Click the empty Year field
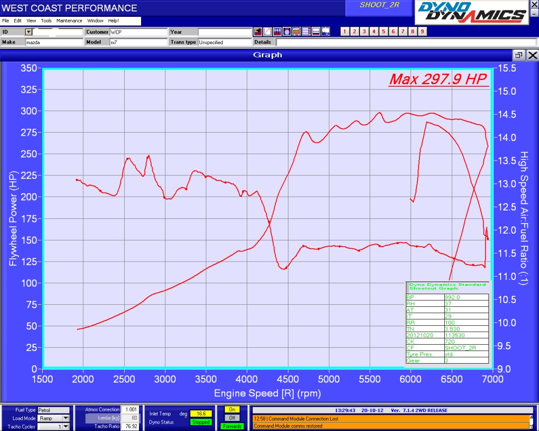The height and width of the screenshot is (431, 539). click(x=225, y=32)
